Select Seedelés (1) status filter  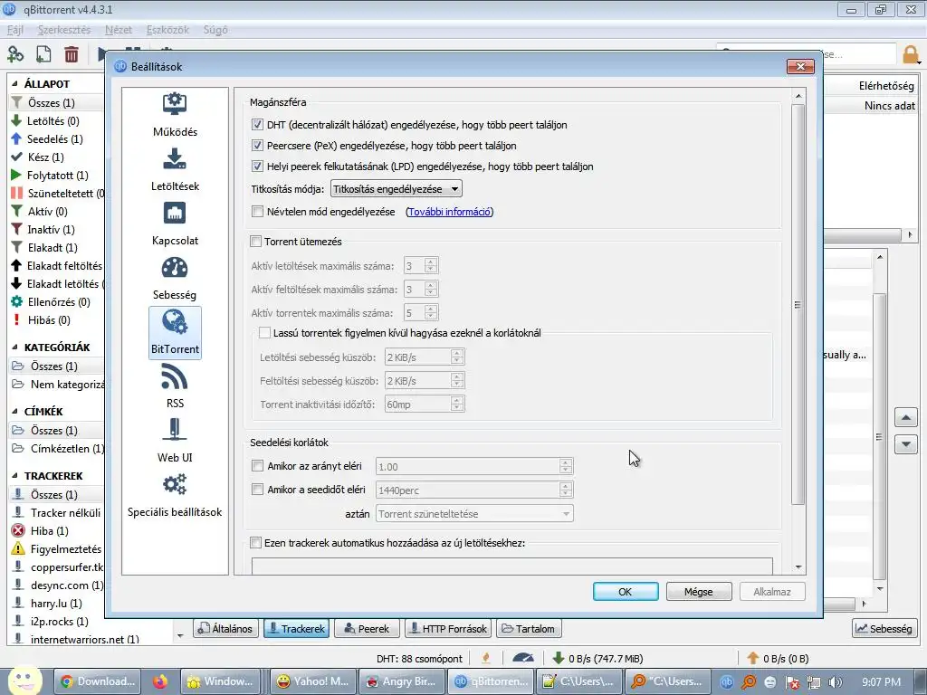47,138
